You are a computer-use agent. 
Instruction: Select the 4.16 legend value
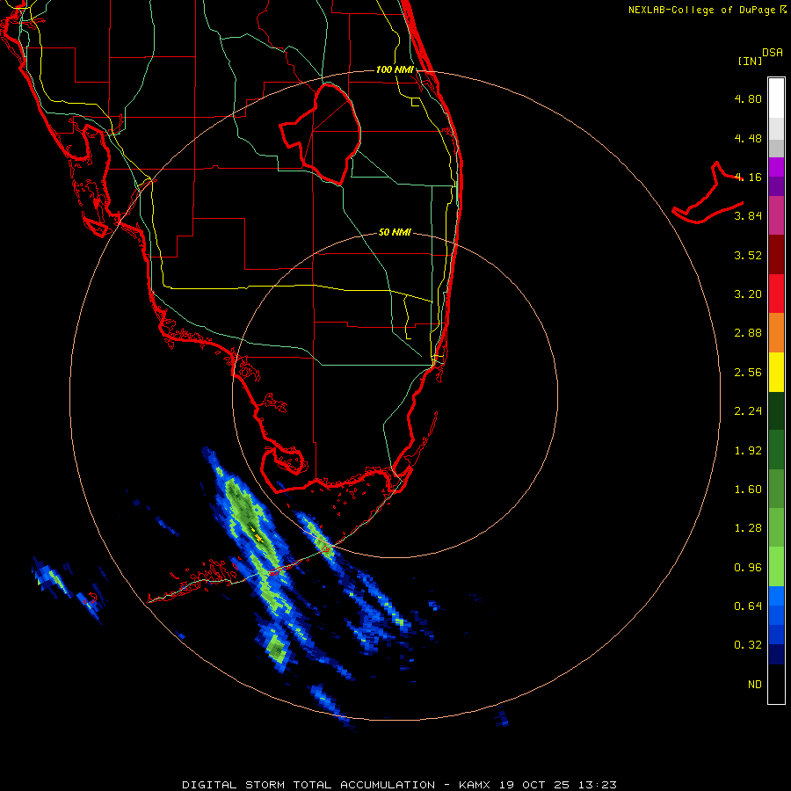pos(748,177)
